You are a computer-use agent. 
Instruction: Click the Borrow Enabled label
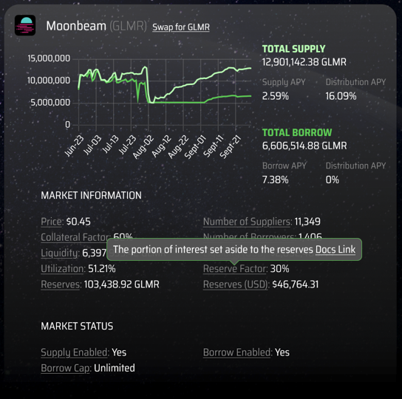(237, 352)
